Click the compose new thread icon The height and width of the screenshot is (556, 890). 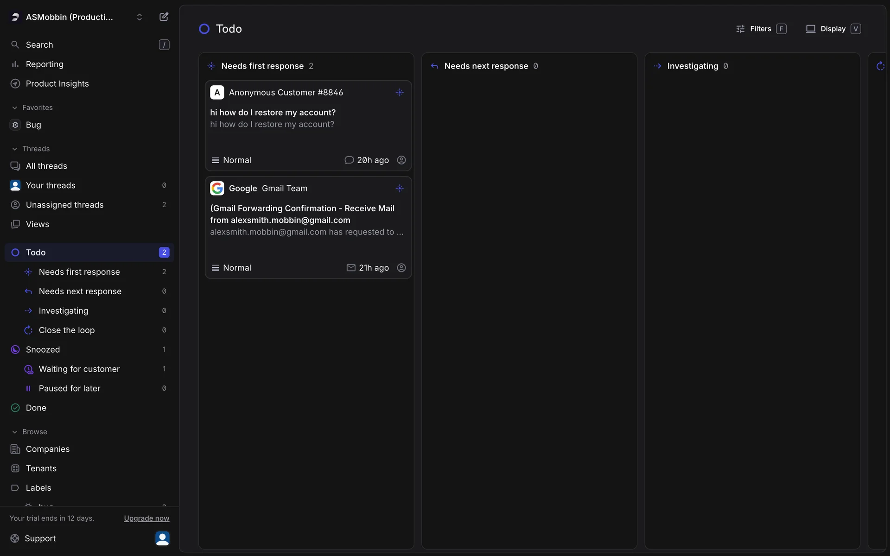pyautogui.click(x=164, y=17)
